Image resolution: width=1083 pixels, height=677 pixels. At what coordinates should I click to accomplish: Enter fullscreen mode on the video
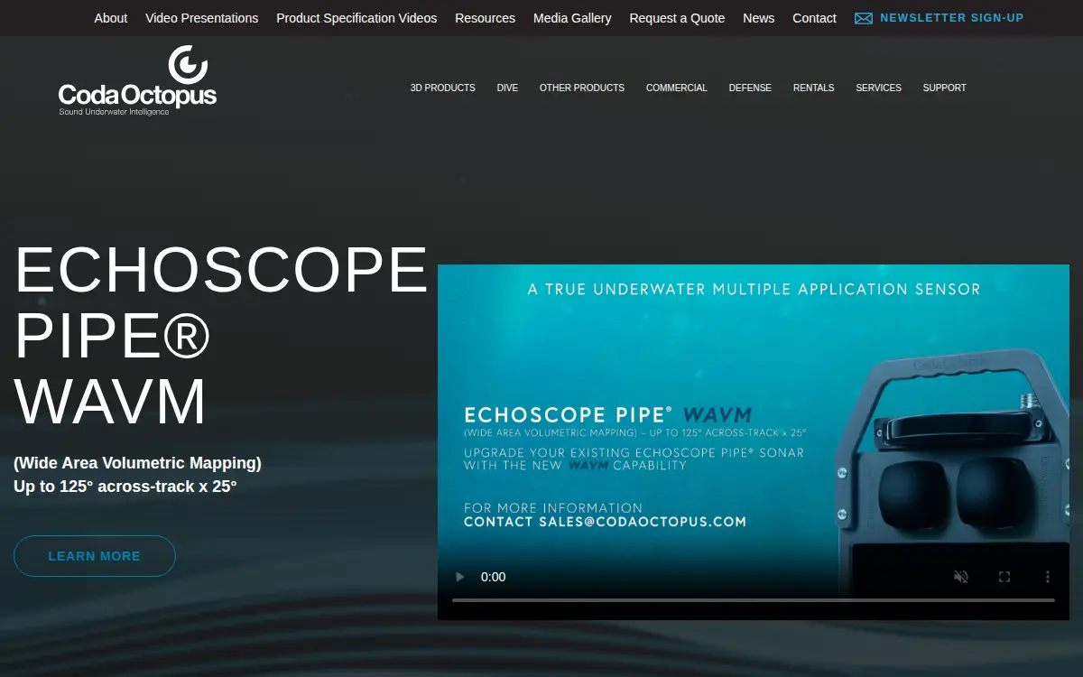tap(1004, 577)
